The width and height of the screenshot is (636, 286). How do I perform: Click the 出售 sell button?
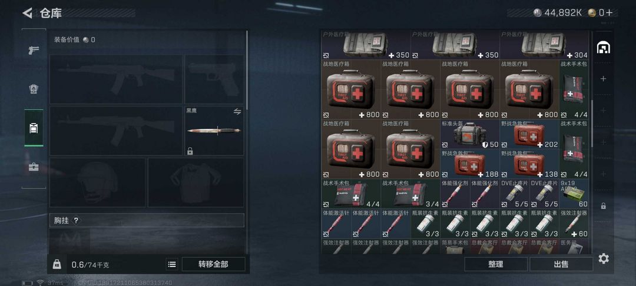click(561, 264)
